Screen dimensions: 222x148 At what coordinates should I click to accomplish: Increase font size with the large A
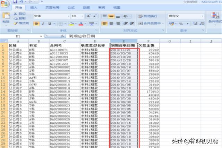(x=88, y=16)
